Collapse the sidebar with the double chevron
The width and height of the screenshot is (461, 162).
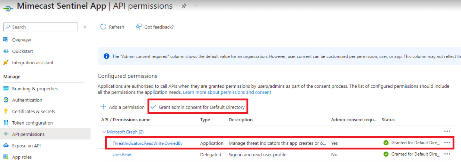[x=85, y=27]
